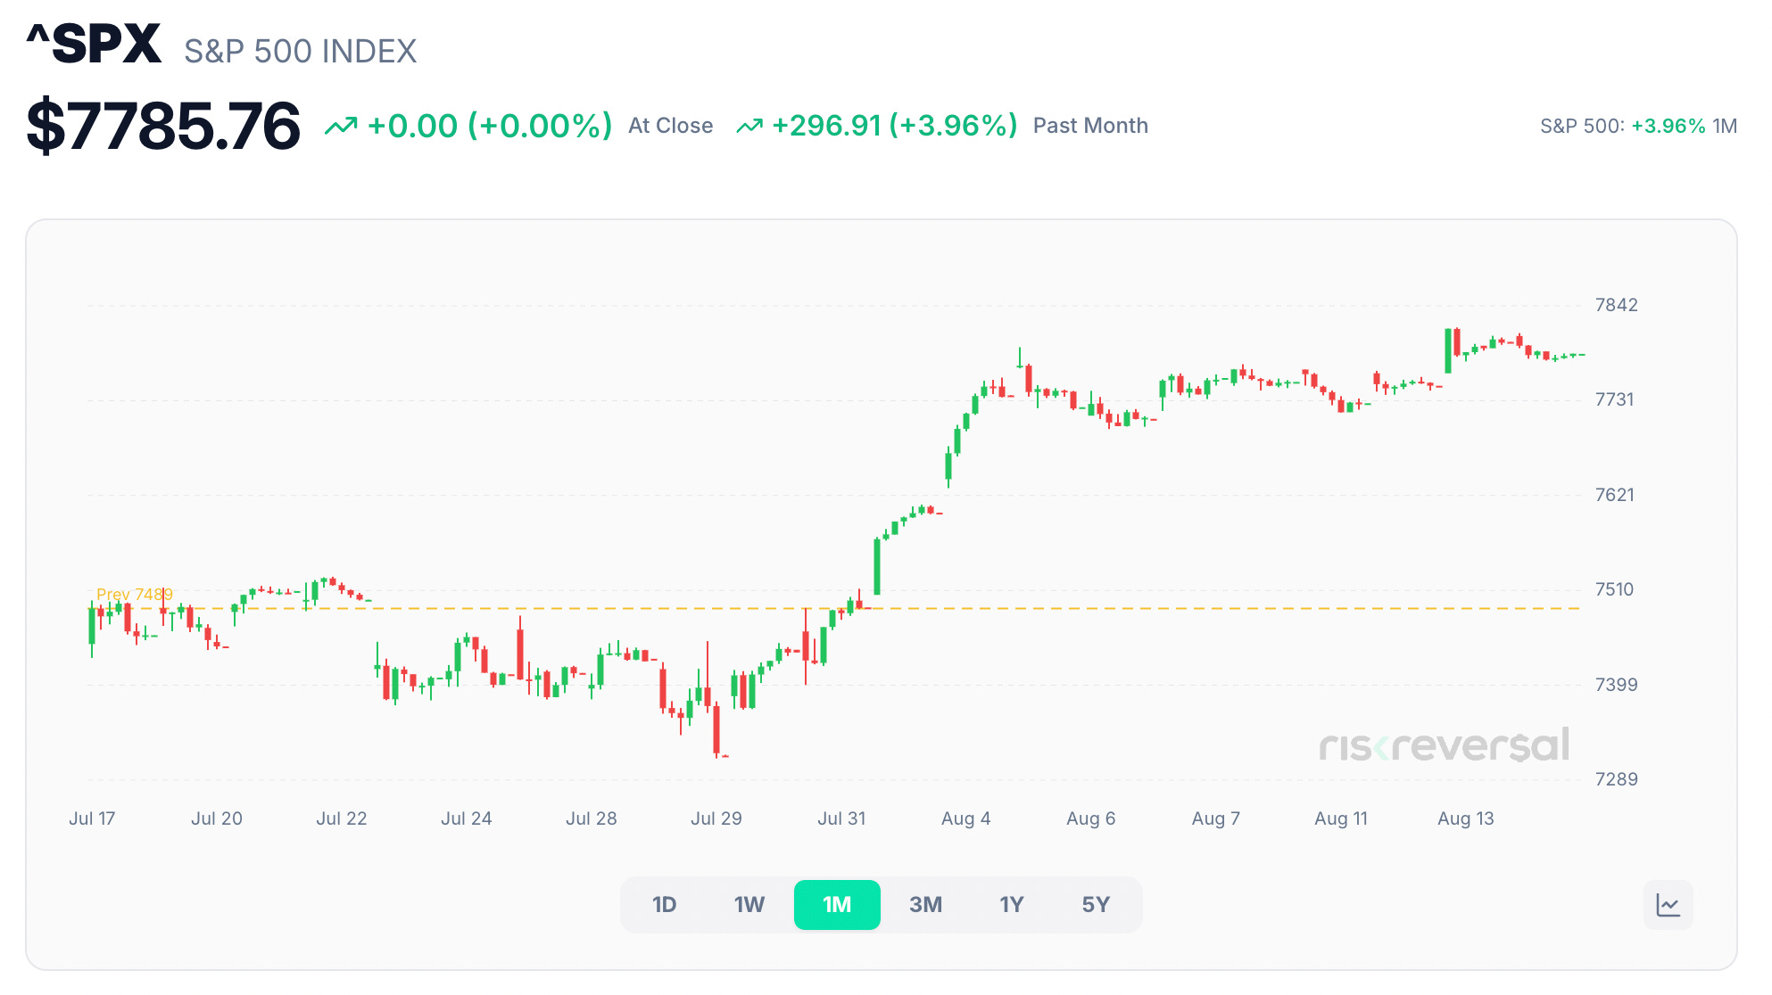Switch the chart to 3M range

(x=925, y=905)
